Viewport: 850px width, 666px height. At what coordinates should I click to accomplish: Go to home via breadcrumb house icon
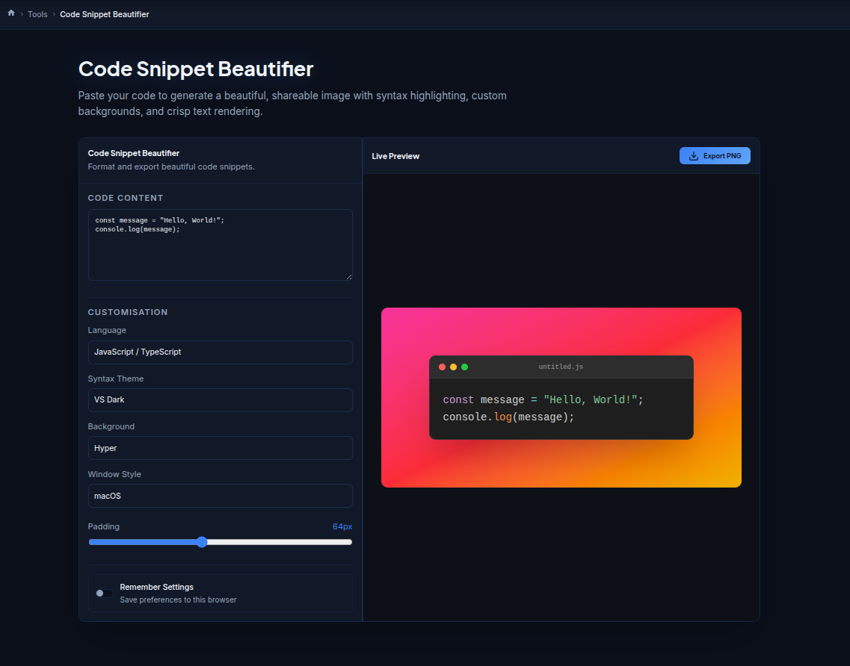click(x=11, y=13)
